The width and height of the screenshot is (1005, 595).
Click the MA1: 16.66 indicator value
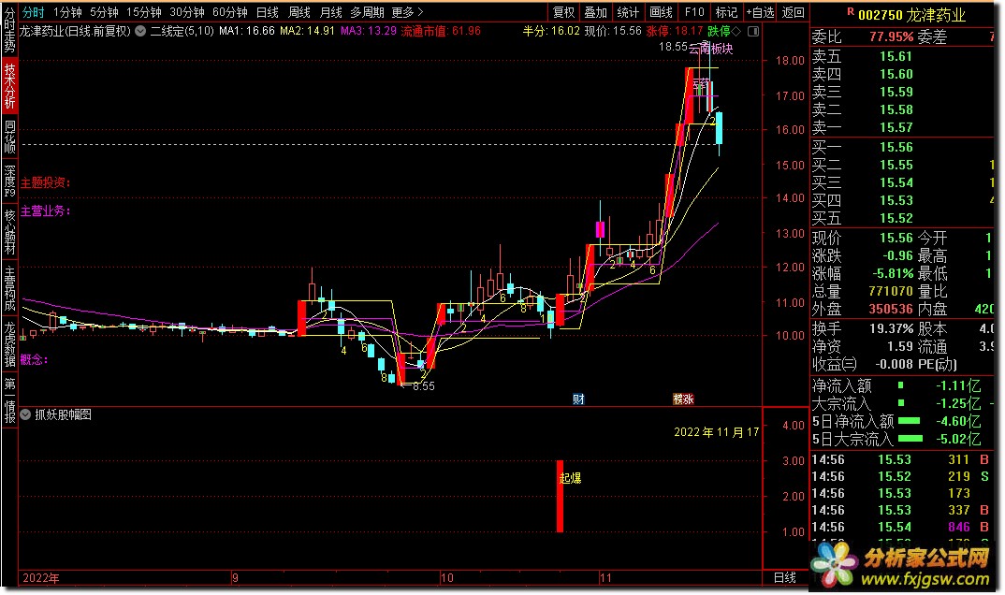[247, 31]
